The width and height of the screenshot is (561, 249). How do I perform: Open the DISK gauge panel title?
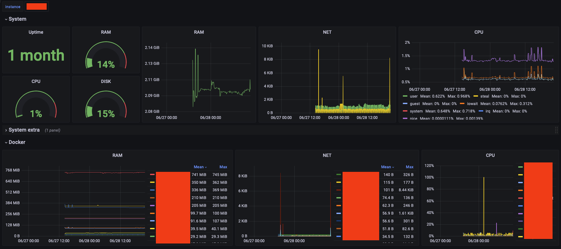(106, 81)
